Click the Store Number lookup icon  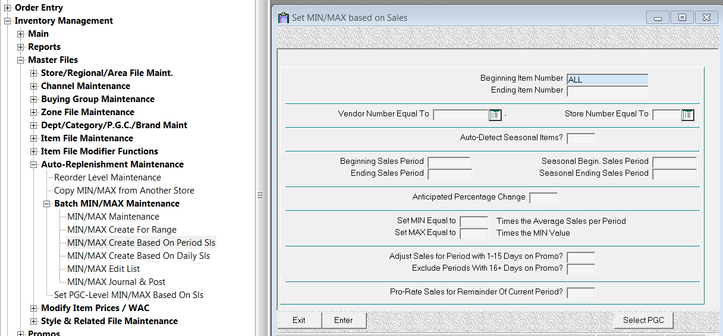tap(688, 115)
